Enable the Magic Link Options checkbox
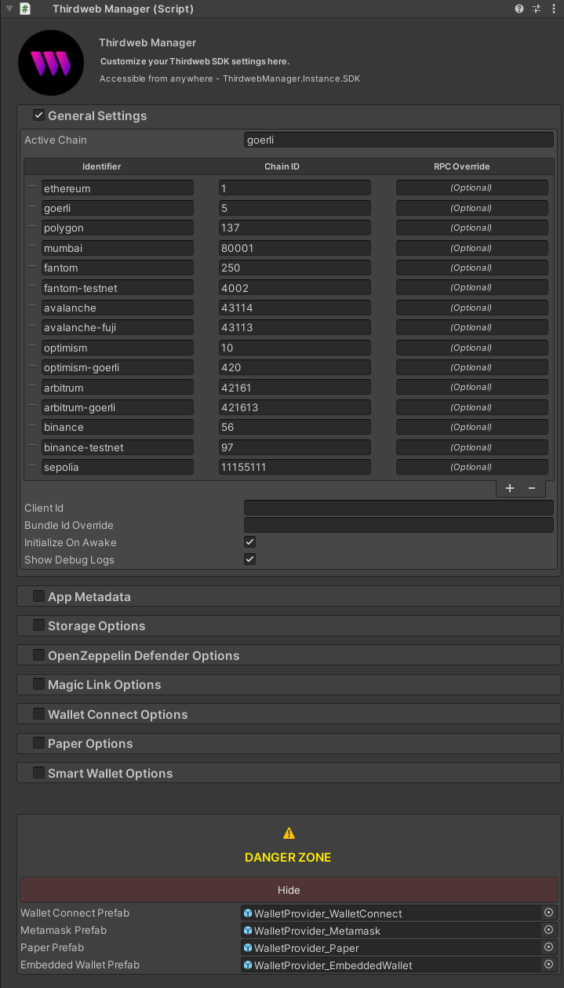Viewport: 564px width, 988px height. point(38,684)
